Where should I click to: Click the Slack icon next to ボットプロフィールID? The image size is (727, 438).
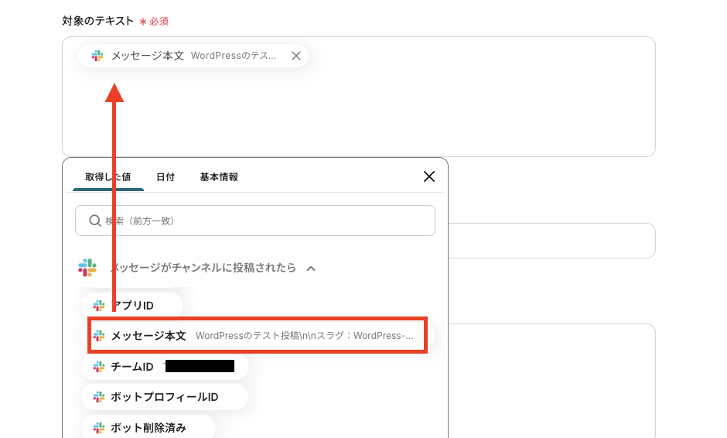(x=99, y=397)
